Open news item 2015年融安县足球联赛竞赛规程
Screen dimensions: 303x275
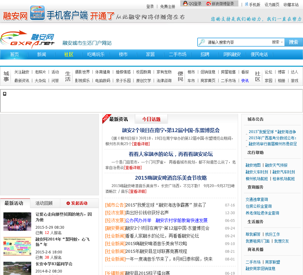156,251
